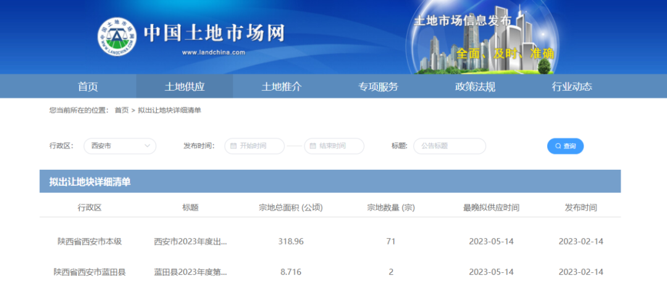667x292 pixels.
Task: Open the 西安市2023年度出... title link
Action: click(x=191, y=241)
